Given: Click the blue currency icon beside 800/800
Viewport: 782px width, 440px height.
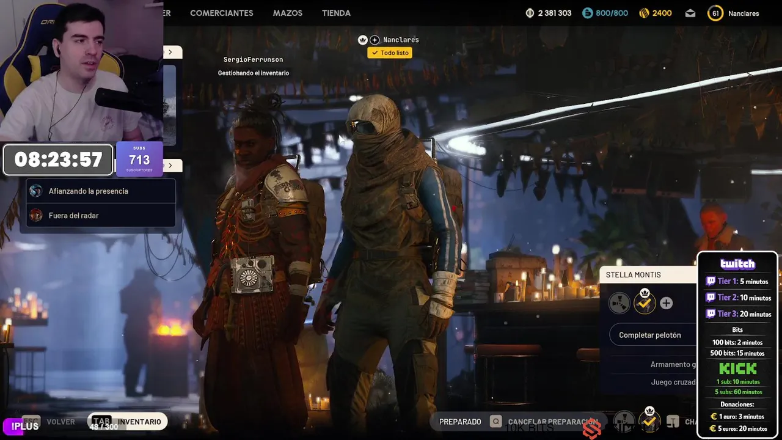Looking at the screenshot, I should pyautogui.click(x=587, y=13).
